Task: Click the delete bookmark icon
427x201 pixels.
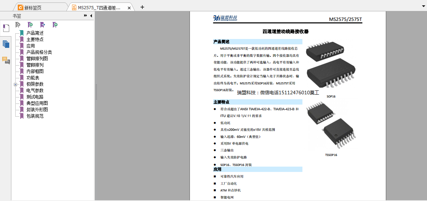Action: (x=18, y=25)
